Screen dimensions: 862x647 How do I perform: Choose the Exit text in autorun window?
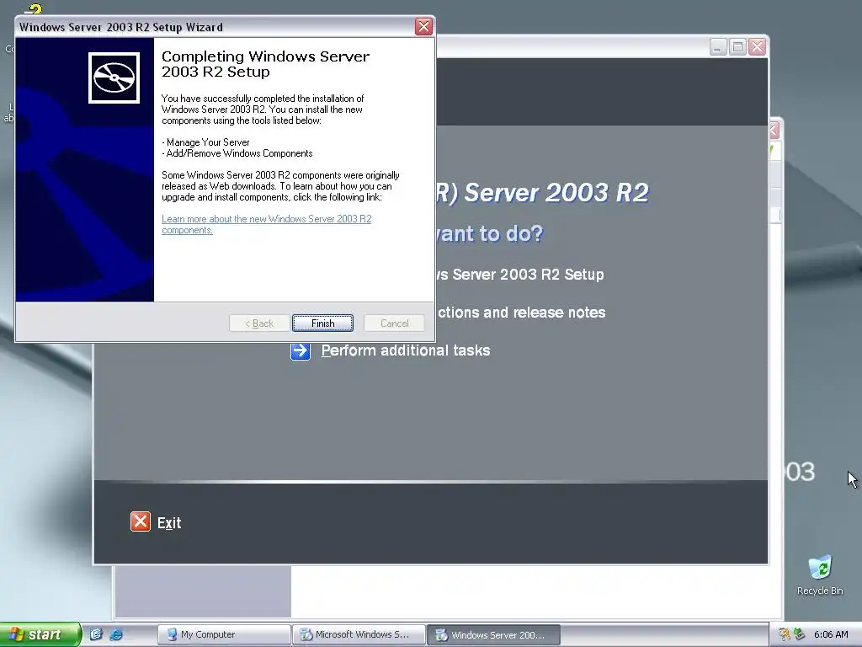pos(169,522)
